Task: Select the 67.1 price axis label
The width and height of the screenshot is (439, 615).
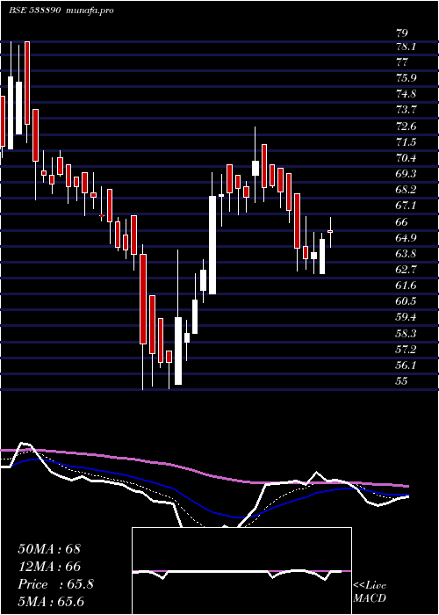Action: click(x=406, y=206)
